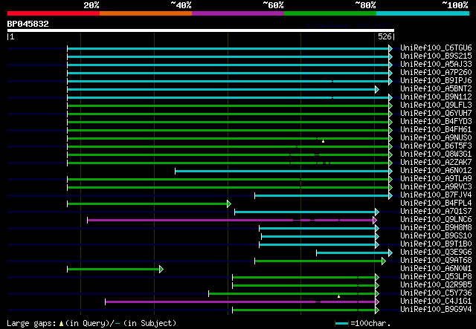Click the green ~80% identity legend segment
Image resolution: width=476 pixels, height=329 pixels.
330,13
